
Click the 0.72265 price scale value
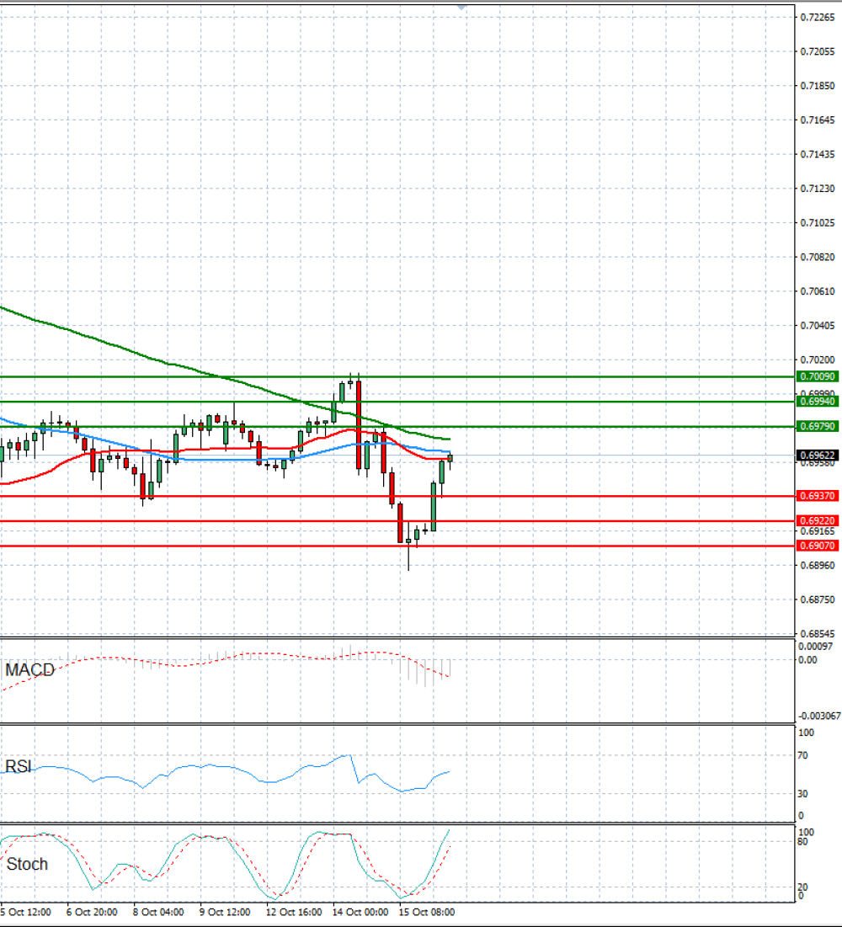[x=818, y=18]
